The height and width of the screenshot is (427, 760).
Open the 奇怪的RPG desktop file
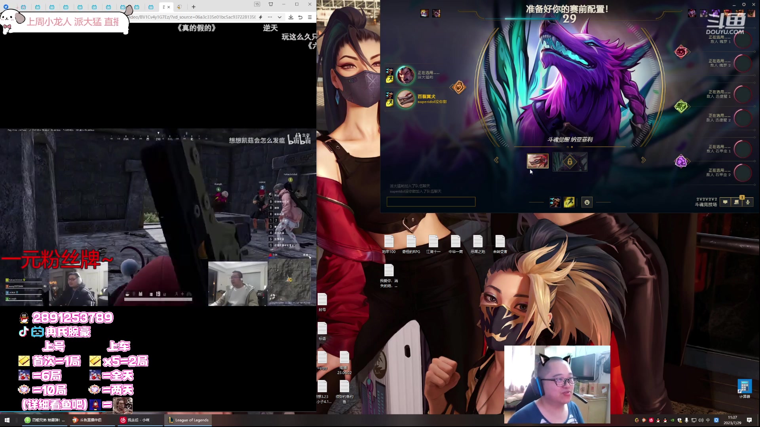pyautogui.click(x=411, y=244)
